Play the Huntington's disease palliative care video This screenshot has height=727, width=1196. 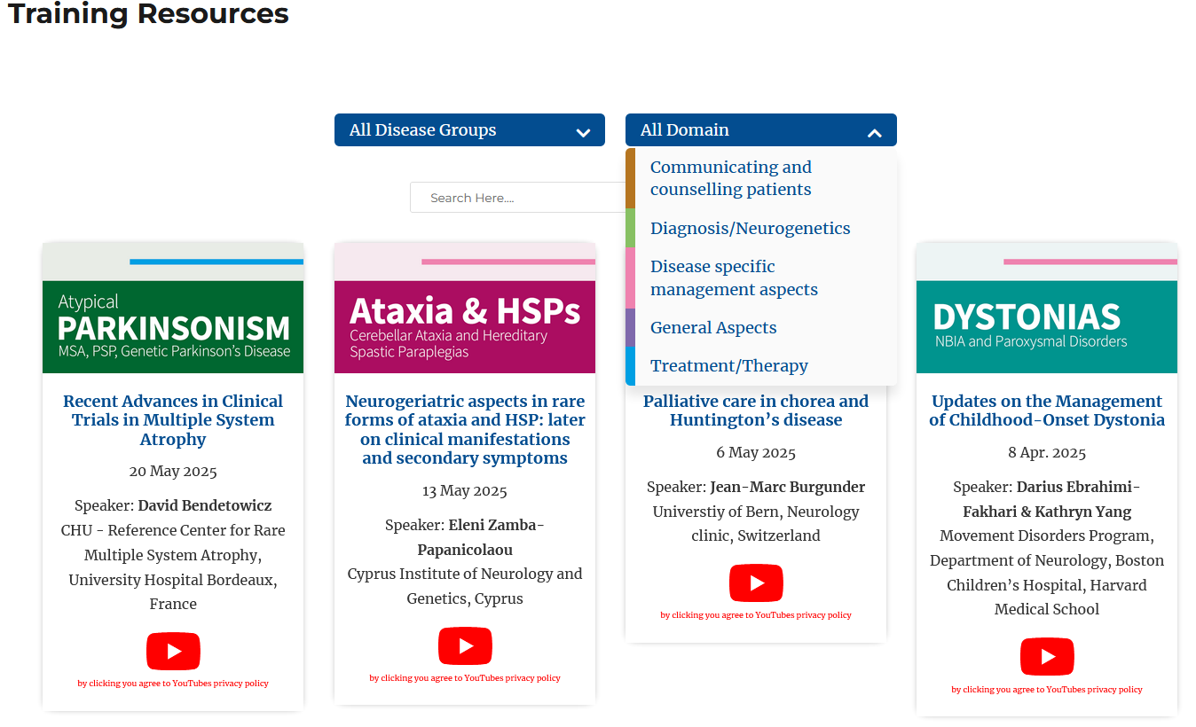[756, 583]
